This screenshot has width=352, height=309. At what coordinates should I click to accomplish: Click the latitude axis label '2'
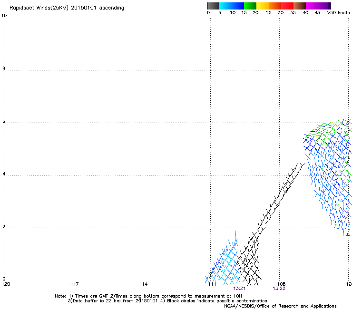[4, 226]
